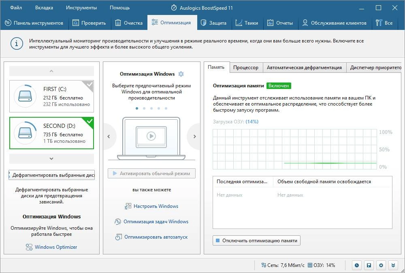Click the Включен status badge
The image size is (405, 273).
(x=279, y=86)
